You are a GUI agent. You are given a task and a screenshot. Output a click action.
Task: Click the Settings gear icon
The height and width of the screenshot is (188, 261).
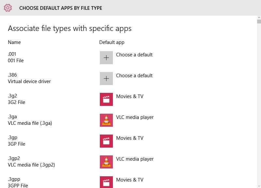[x=8, y=8]
